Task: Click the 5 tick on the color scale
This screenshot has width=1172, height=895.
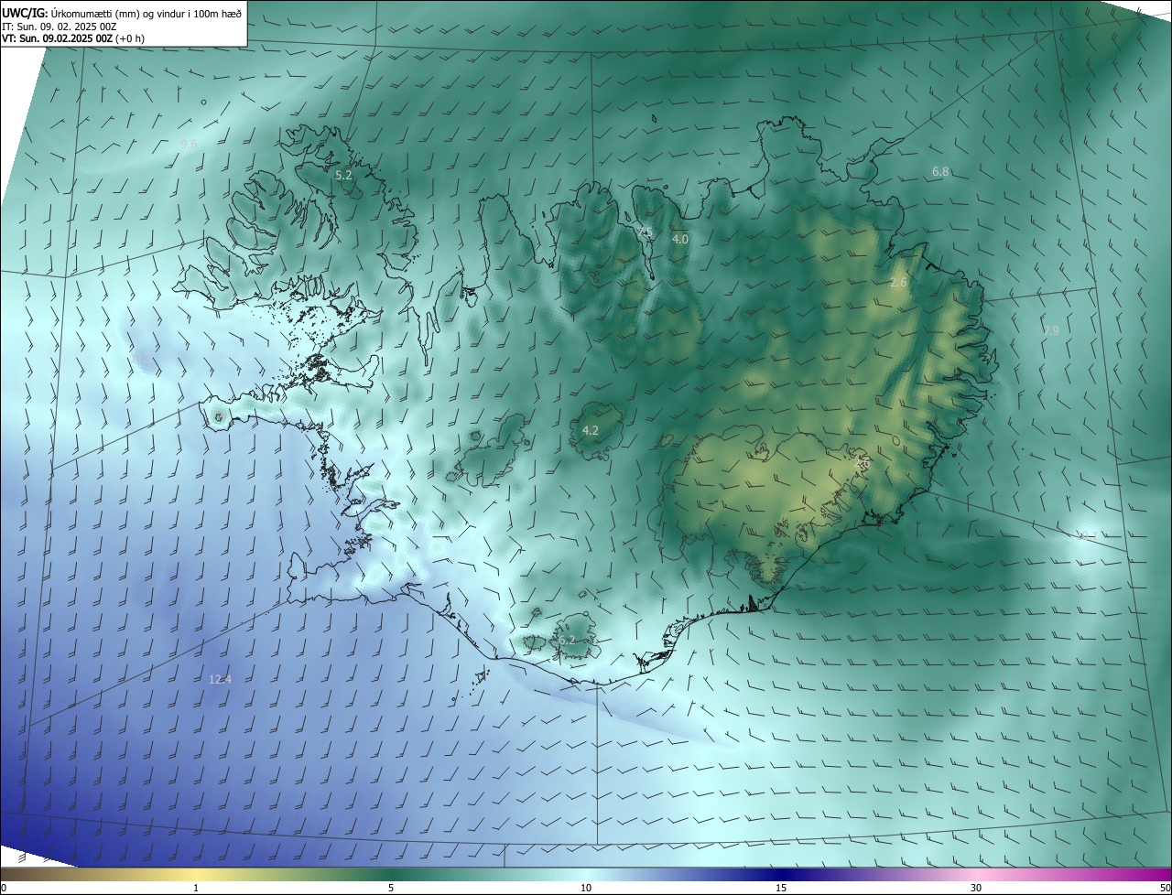Action: click(x=391, y=888)
